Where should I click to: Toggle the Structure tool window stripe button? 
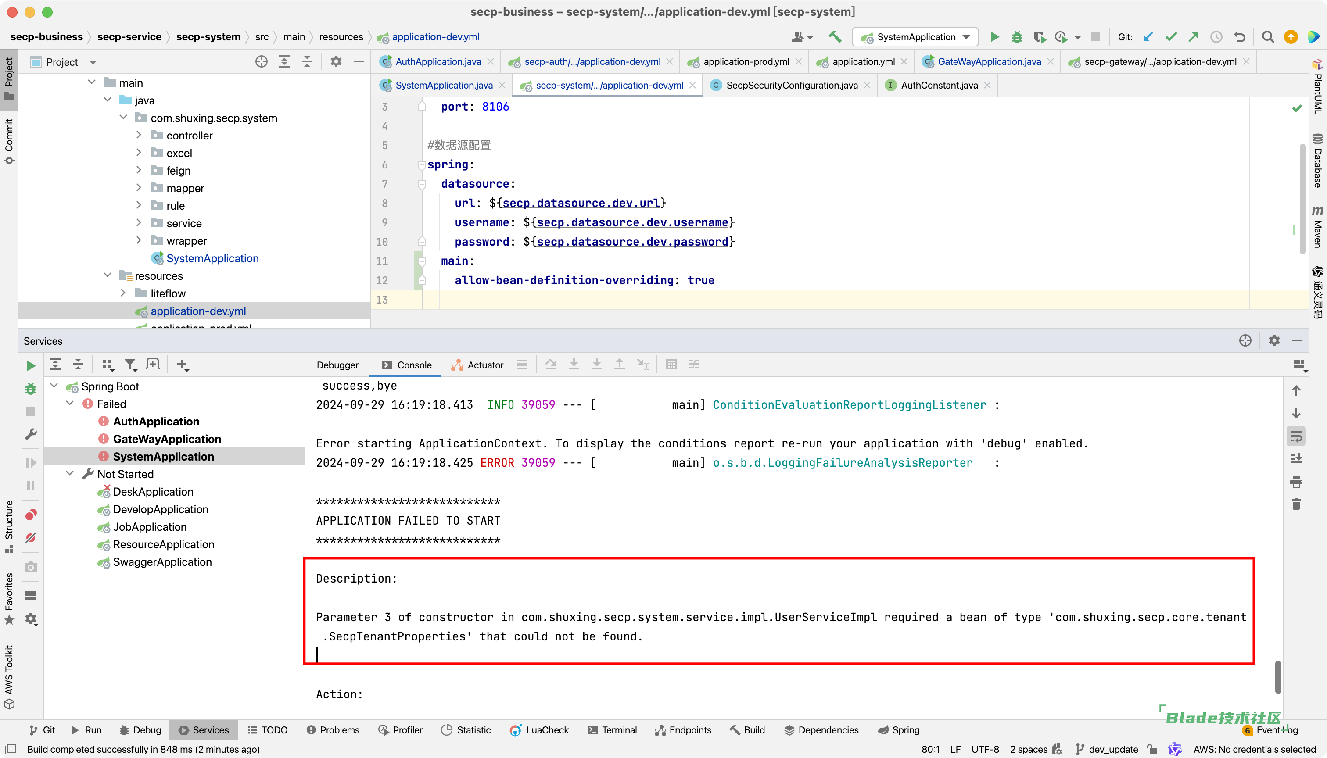[x=9, y=527]
